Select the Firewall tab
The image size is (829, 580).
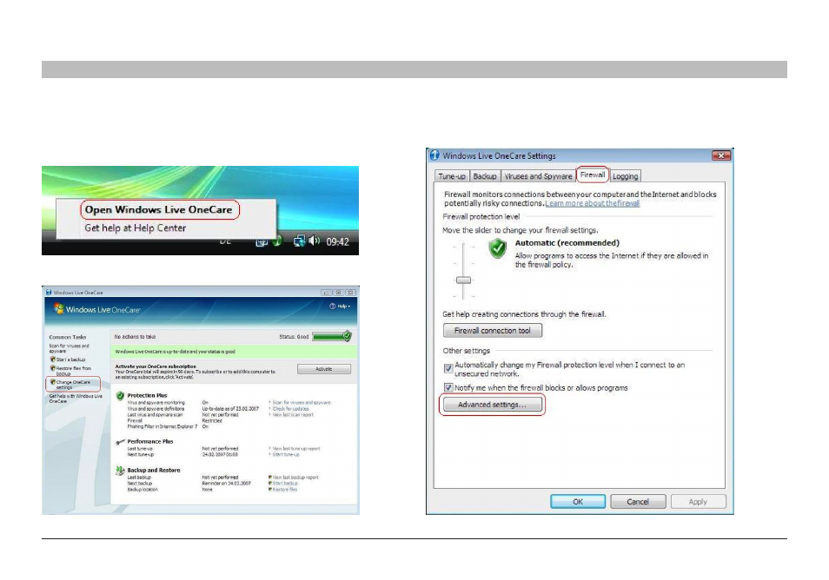pos(592,175)
